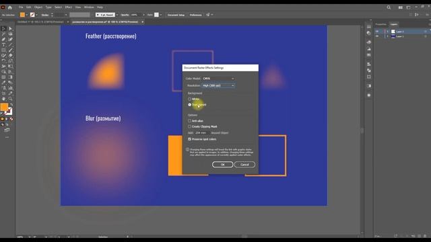Select the Lasso tool
This screenshot has width=431, height=242.
(x=11, y=34)
